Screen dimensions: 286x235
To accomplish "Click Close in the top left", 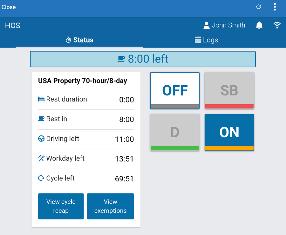I will coord(9,7).
